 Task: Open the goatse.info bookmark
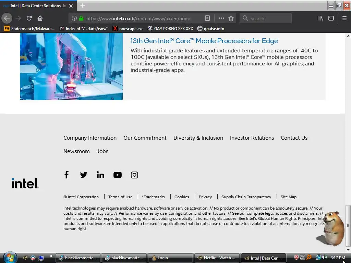(x=211, y=29)
